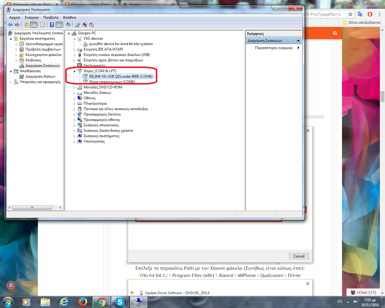Select RELINK HS-USB QDLoader 9008 (COM4) device

121,76
